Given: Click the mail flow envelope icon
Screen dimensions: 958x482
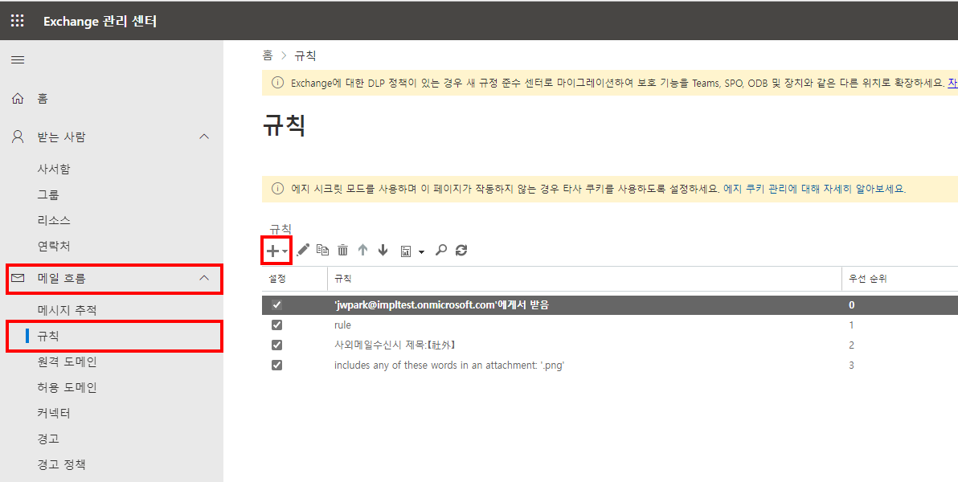Looking at the screenshot, I should 18,278.
